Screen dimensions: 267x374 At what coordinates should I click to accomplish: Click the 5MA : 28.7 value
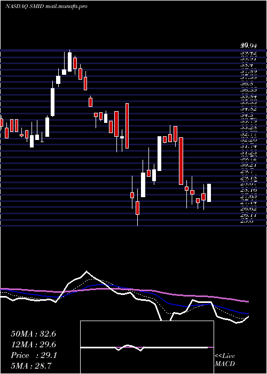(32, 365)
